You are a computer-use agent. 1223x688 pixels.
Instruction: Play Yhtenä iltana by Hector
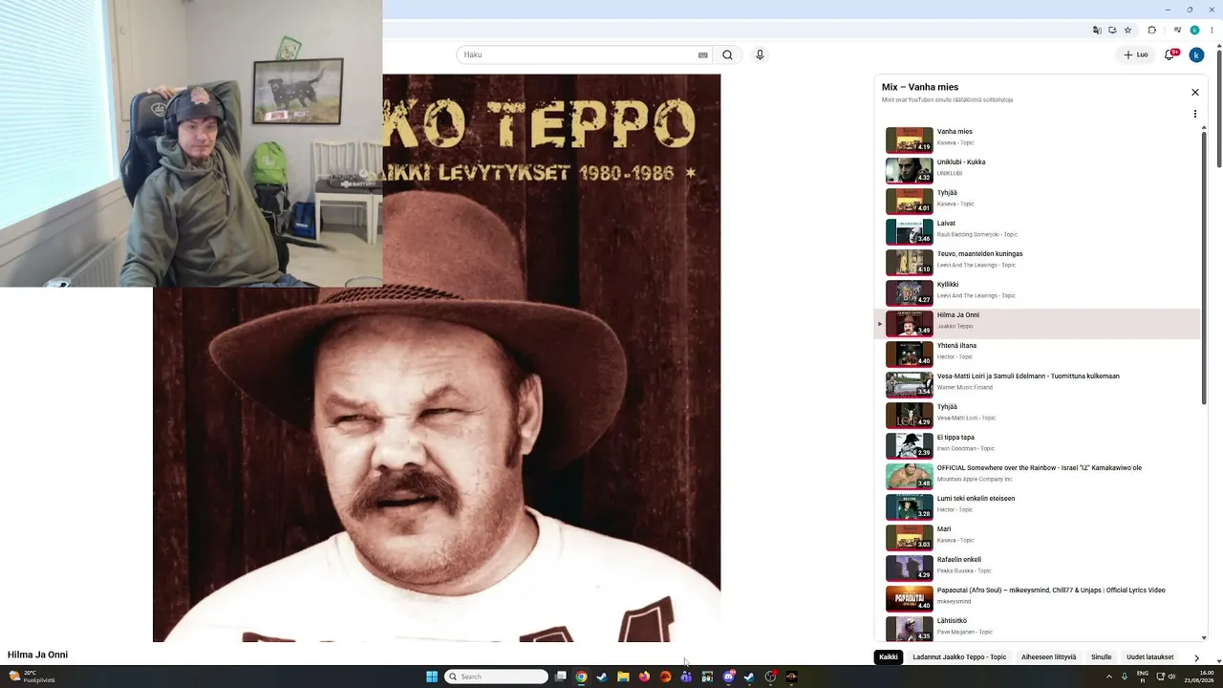click(x=1037, y=354)
